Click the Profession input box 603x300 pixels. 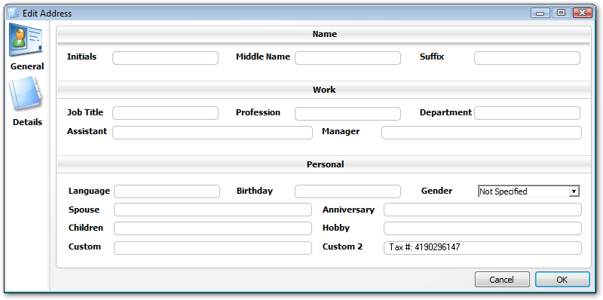pyautogui.click(x=347, y=113)
